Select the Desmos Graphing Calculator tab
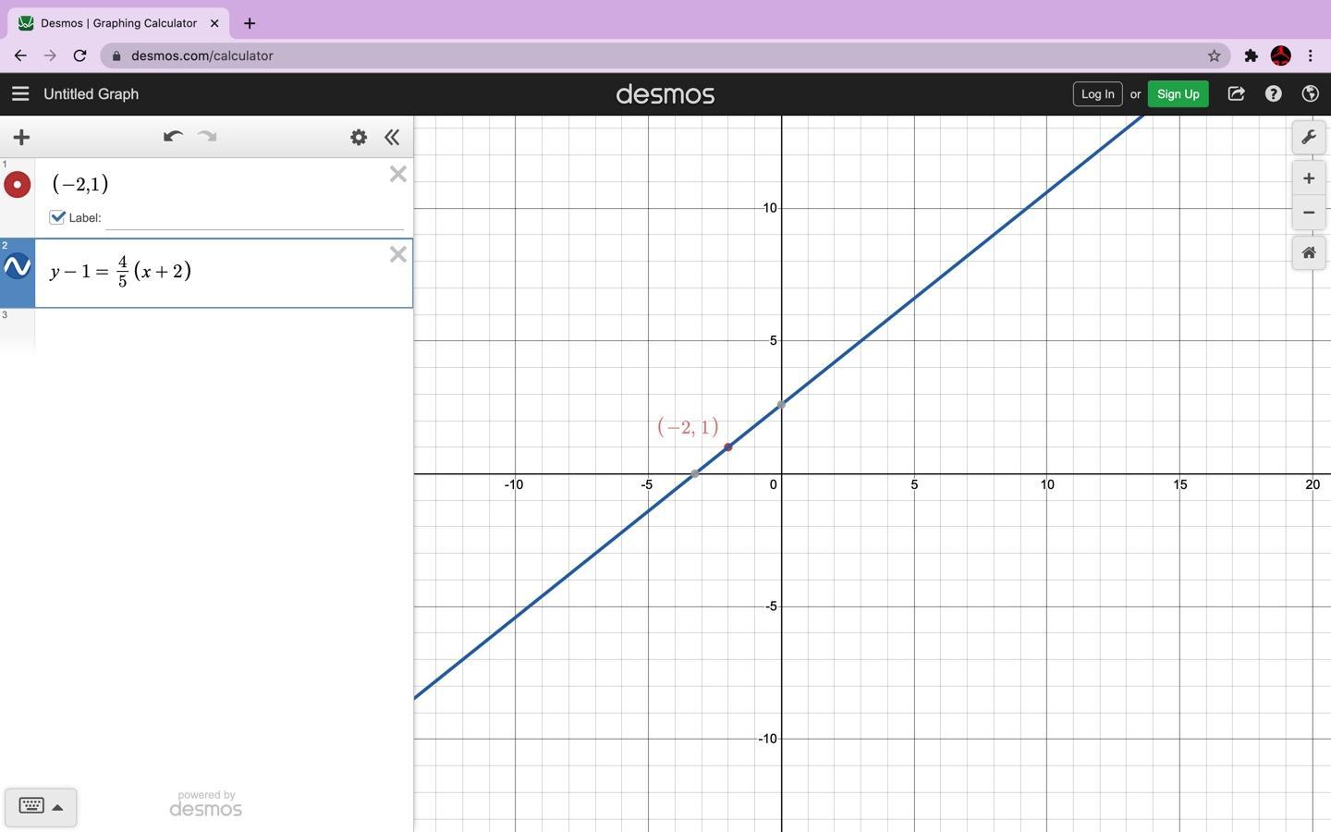 (x=119, y=23)
